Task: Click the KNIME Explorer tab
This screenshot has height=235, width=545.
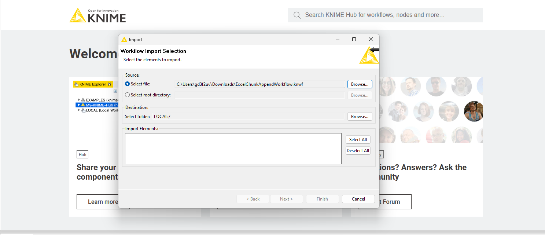Action: point(92,84)
